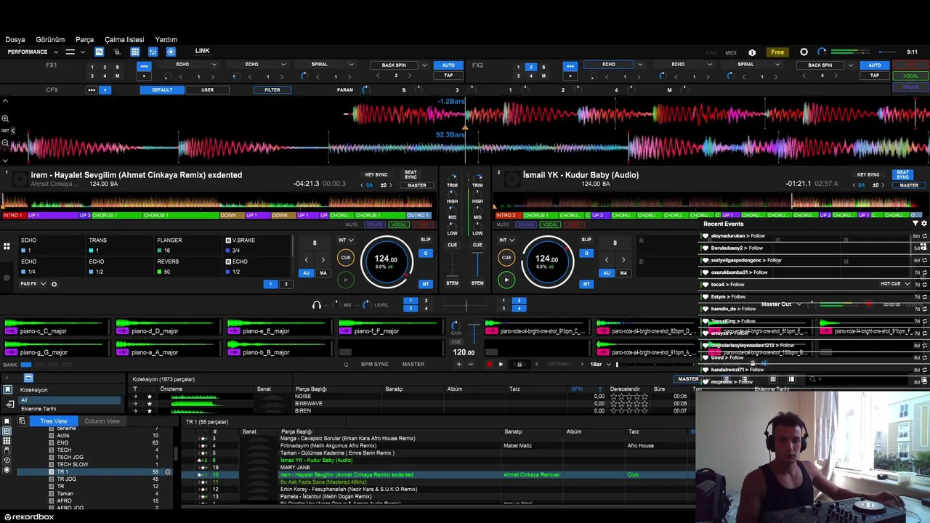930x523 pixels.
Task: Click the sequencer record button
Action: tap(489, 365)
